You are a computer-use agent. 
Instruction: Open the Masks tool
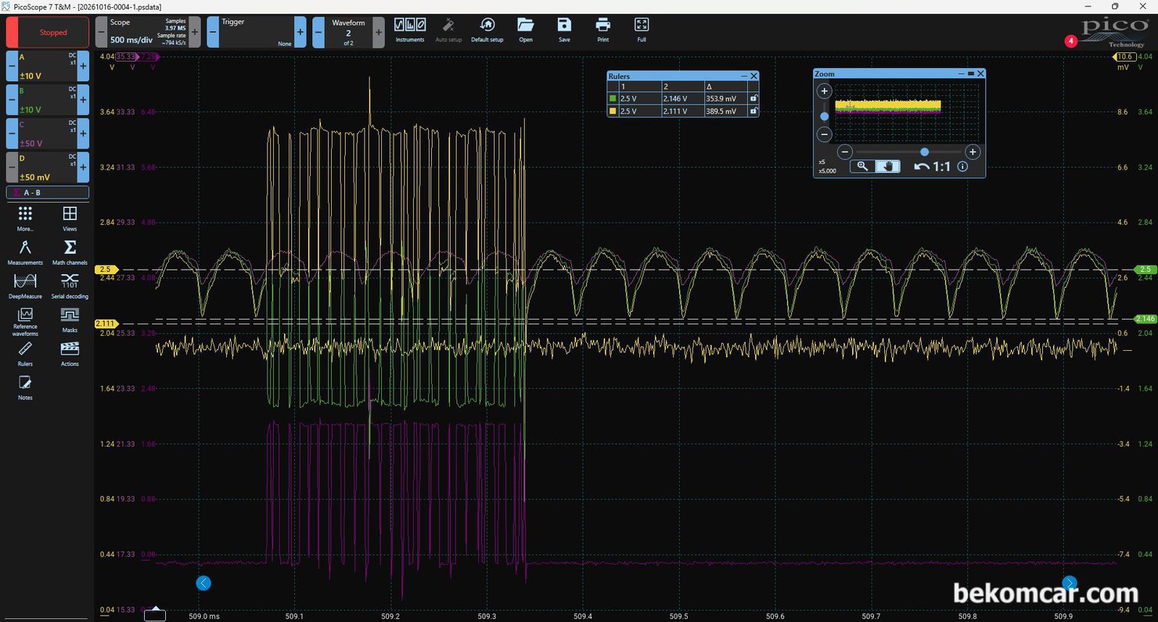pos(70,320)
